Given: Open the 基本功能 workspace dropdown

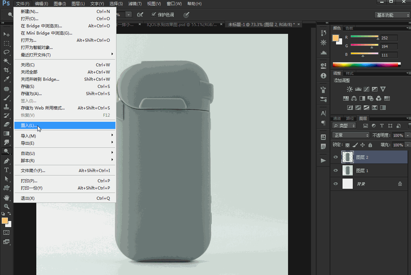Looking at the screenshot, I should 392,15.
